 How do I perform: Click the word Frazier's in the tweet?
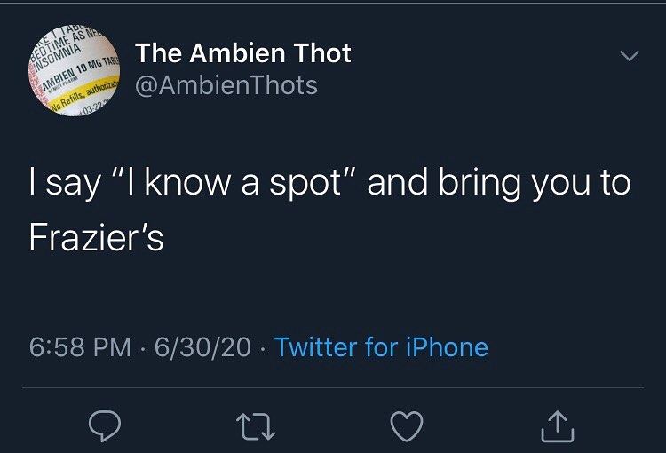pyautogui.click(x=97, y=237)
